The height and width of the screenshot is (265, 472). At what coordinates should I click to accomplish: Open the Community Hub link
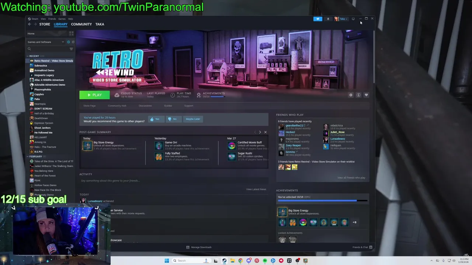click(x=117, y=106)
